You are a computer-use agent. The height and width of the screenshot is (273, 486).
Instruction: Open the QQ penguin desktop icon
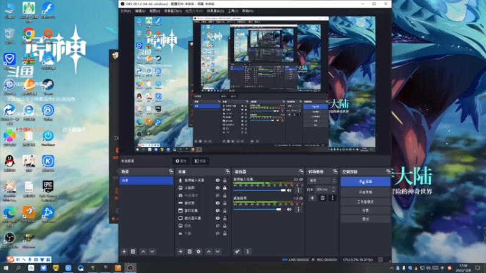(10, 163)
